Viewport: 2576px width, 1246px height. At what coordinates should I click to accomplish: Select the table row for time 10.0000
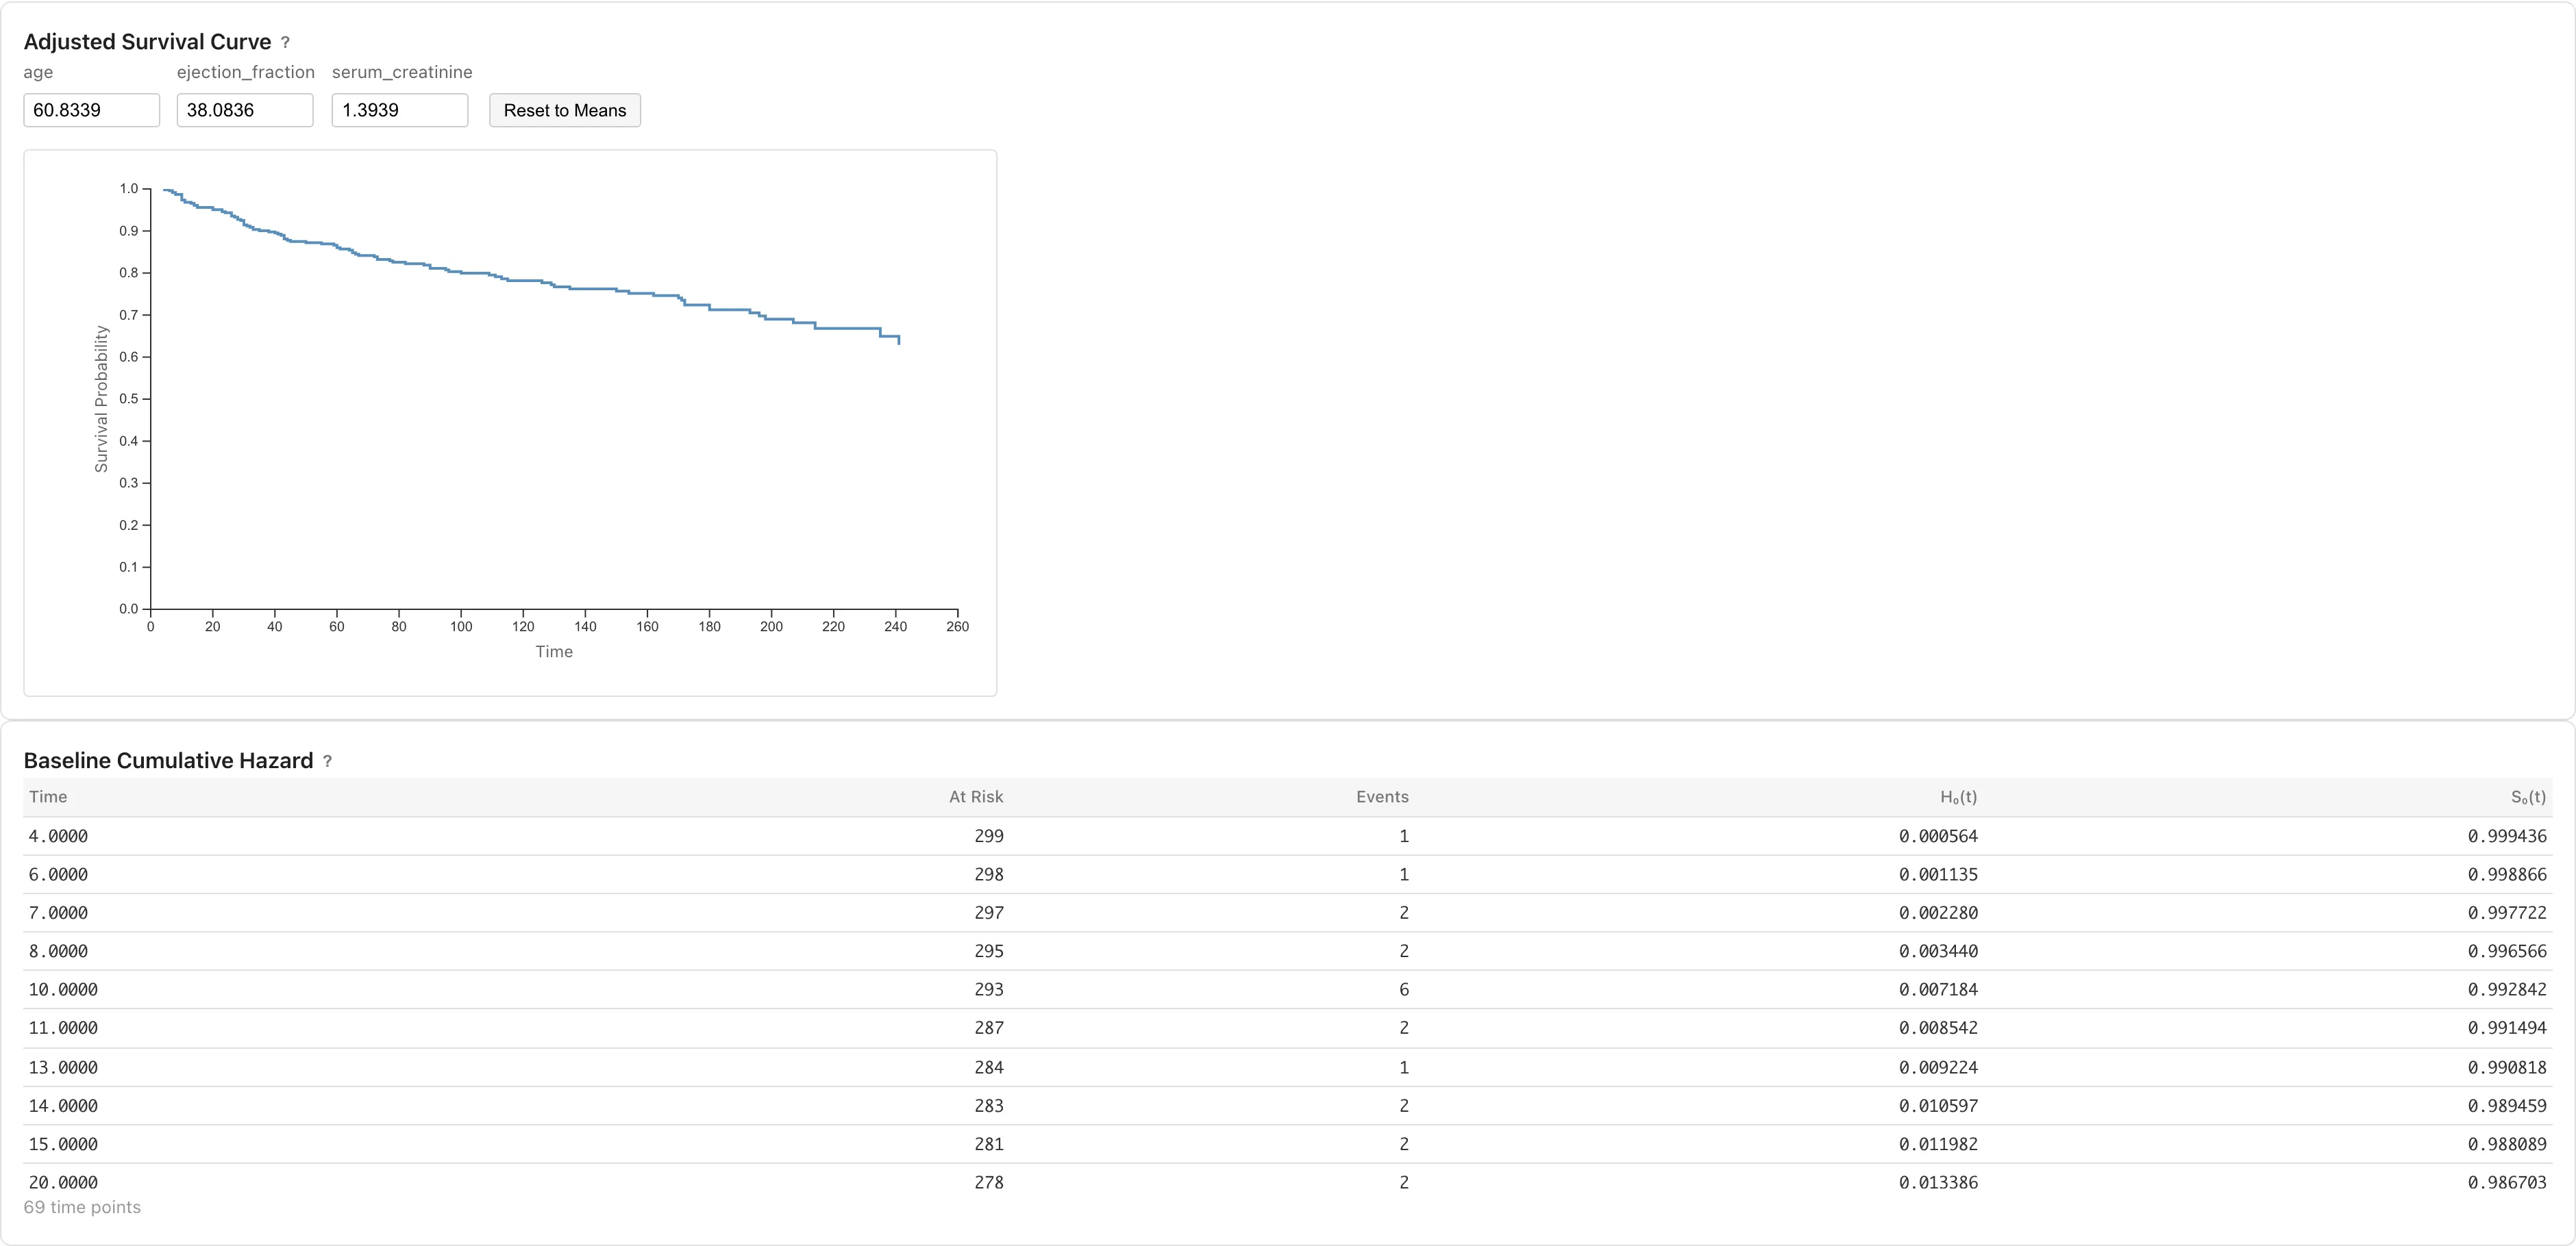pos(1288,989)
